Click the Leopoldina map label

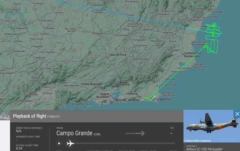[141, 45]
